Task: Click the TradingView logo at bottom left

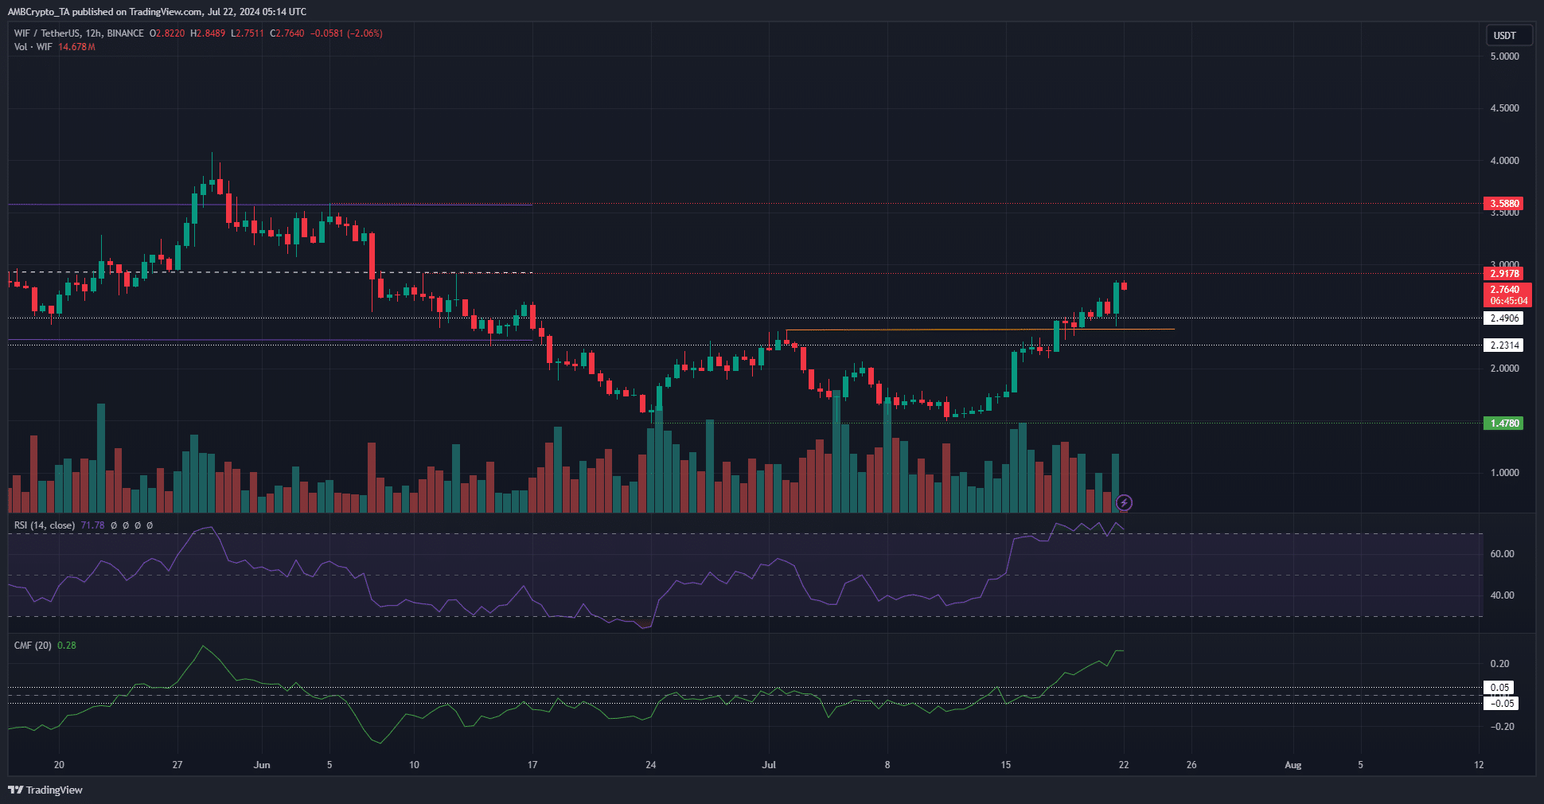Action: point(45,790)
